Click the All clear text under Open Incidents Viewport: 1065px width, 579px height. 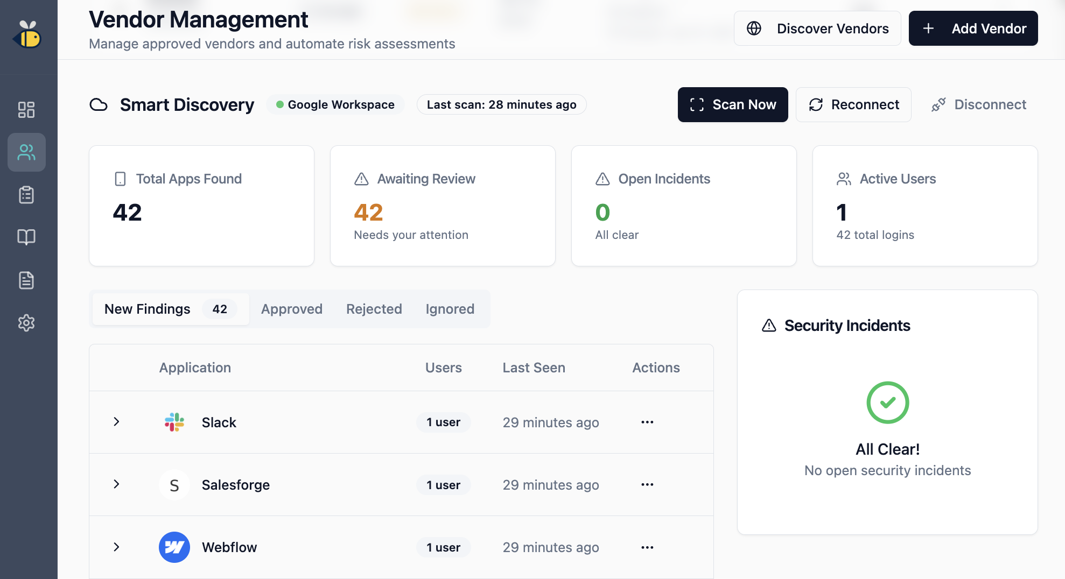(x=617, y=235)
